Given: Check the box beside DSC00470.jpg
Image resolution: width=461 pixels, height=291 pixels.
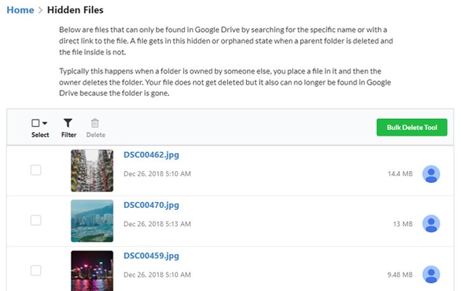Looking at the screenshot, I should click(36, 220).
